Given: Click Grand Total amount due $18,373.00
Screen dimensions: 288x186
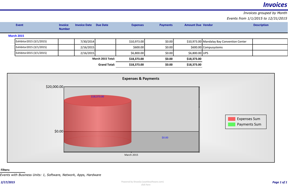Looking at the screenshot, I should 194,65.
